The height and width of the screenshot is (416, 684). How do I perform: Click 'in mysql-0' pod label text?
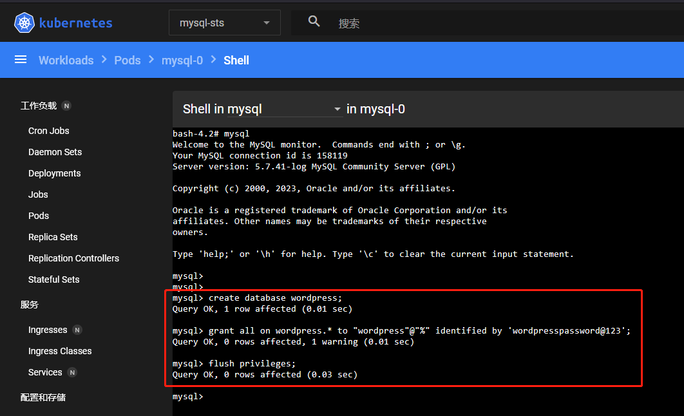pos(375,109)
